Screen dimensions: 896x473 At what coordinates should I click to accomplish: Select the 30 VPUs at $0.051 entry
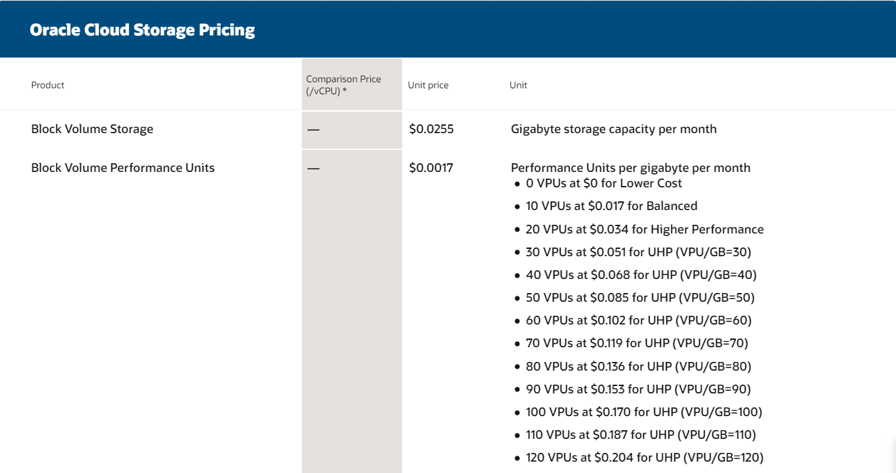638,252
